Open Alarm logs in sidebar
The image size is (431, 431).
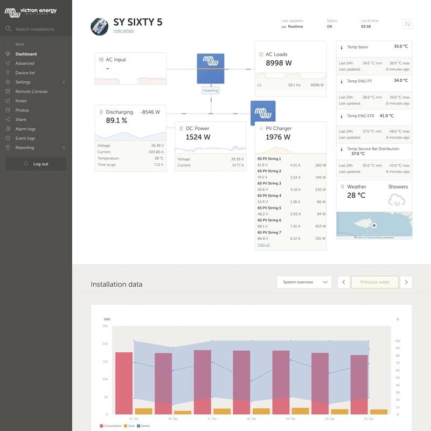pos(25,129)
